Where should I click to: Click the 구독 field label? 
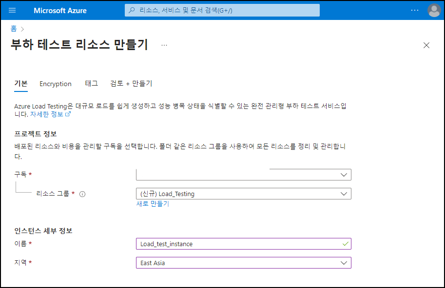coord(20,174)
